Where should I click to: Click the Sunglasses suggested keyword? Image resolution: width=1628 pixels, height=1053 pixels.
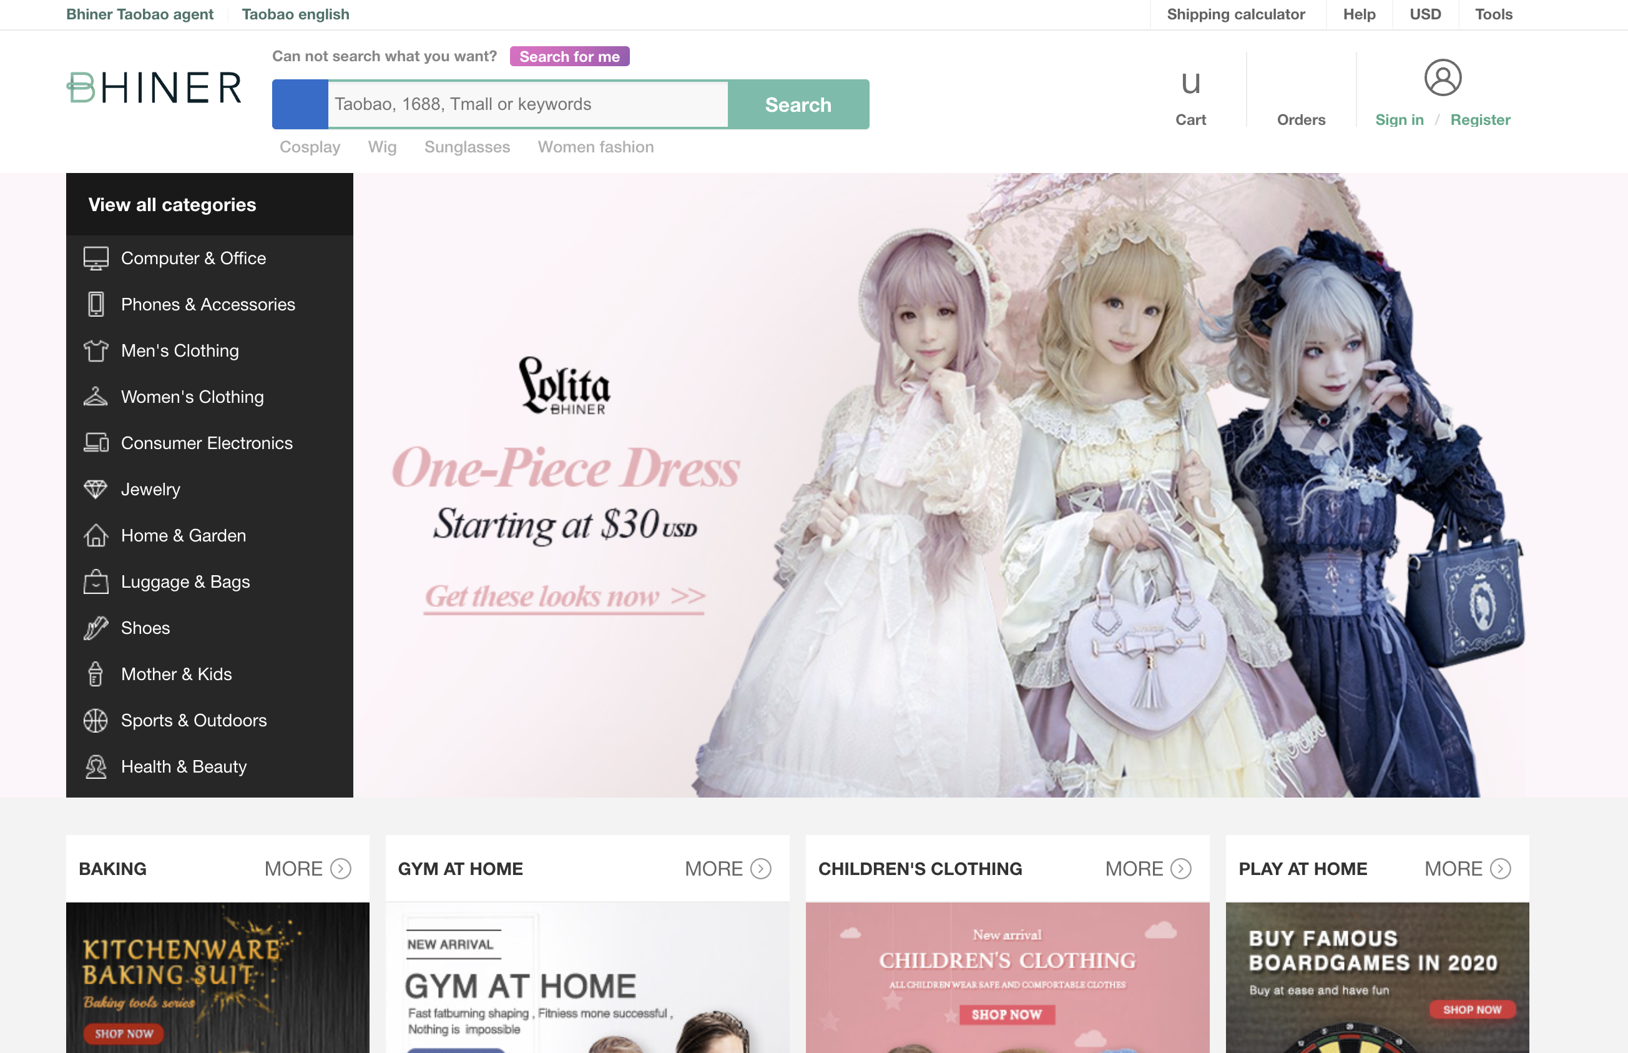click(467, 147)
